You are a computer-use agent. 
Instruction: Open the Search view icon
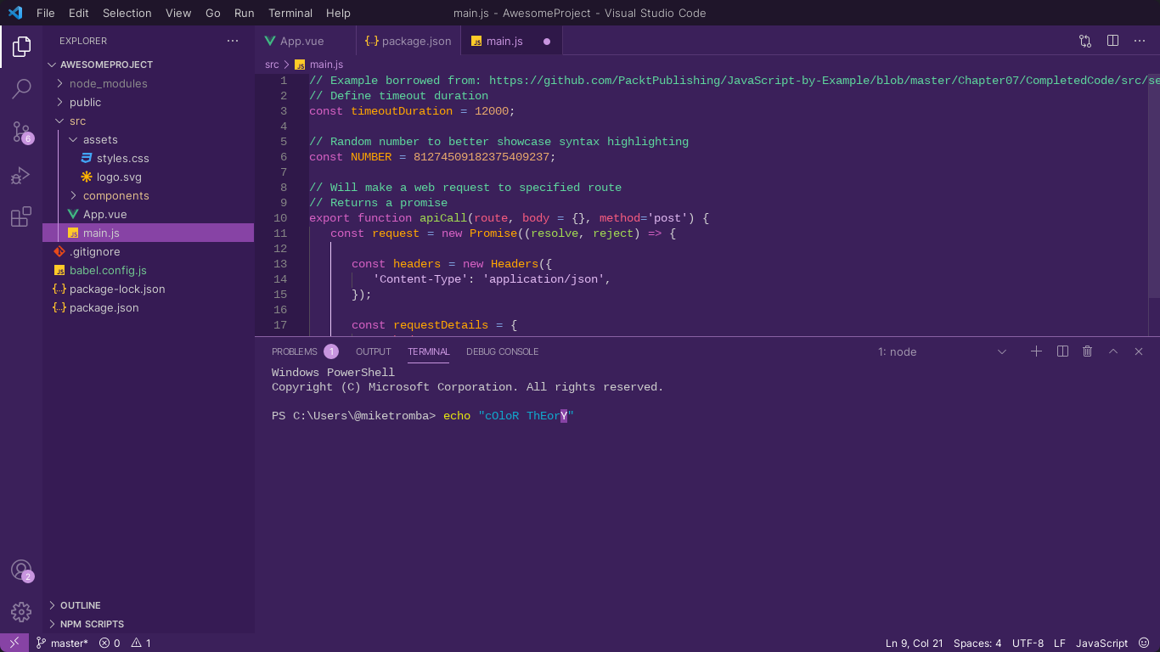21,88
